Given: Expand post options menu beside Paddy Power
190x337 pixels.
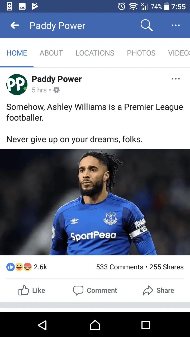Looking at the screenshot, I should click(x=175, y=79).
